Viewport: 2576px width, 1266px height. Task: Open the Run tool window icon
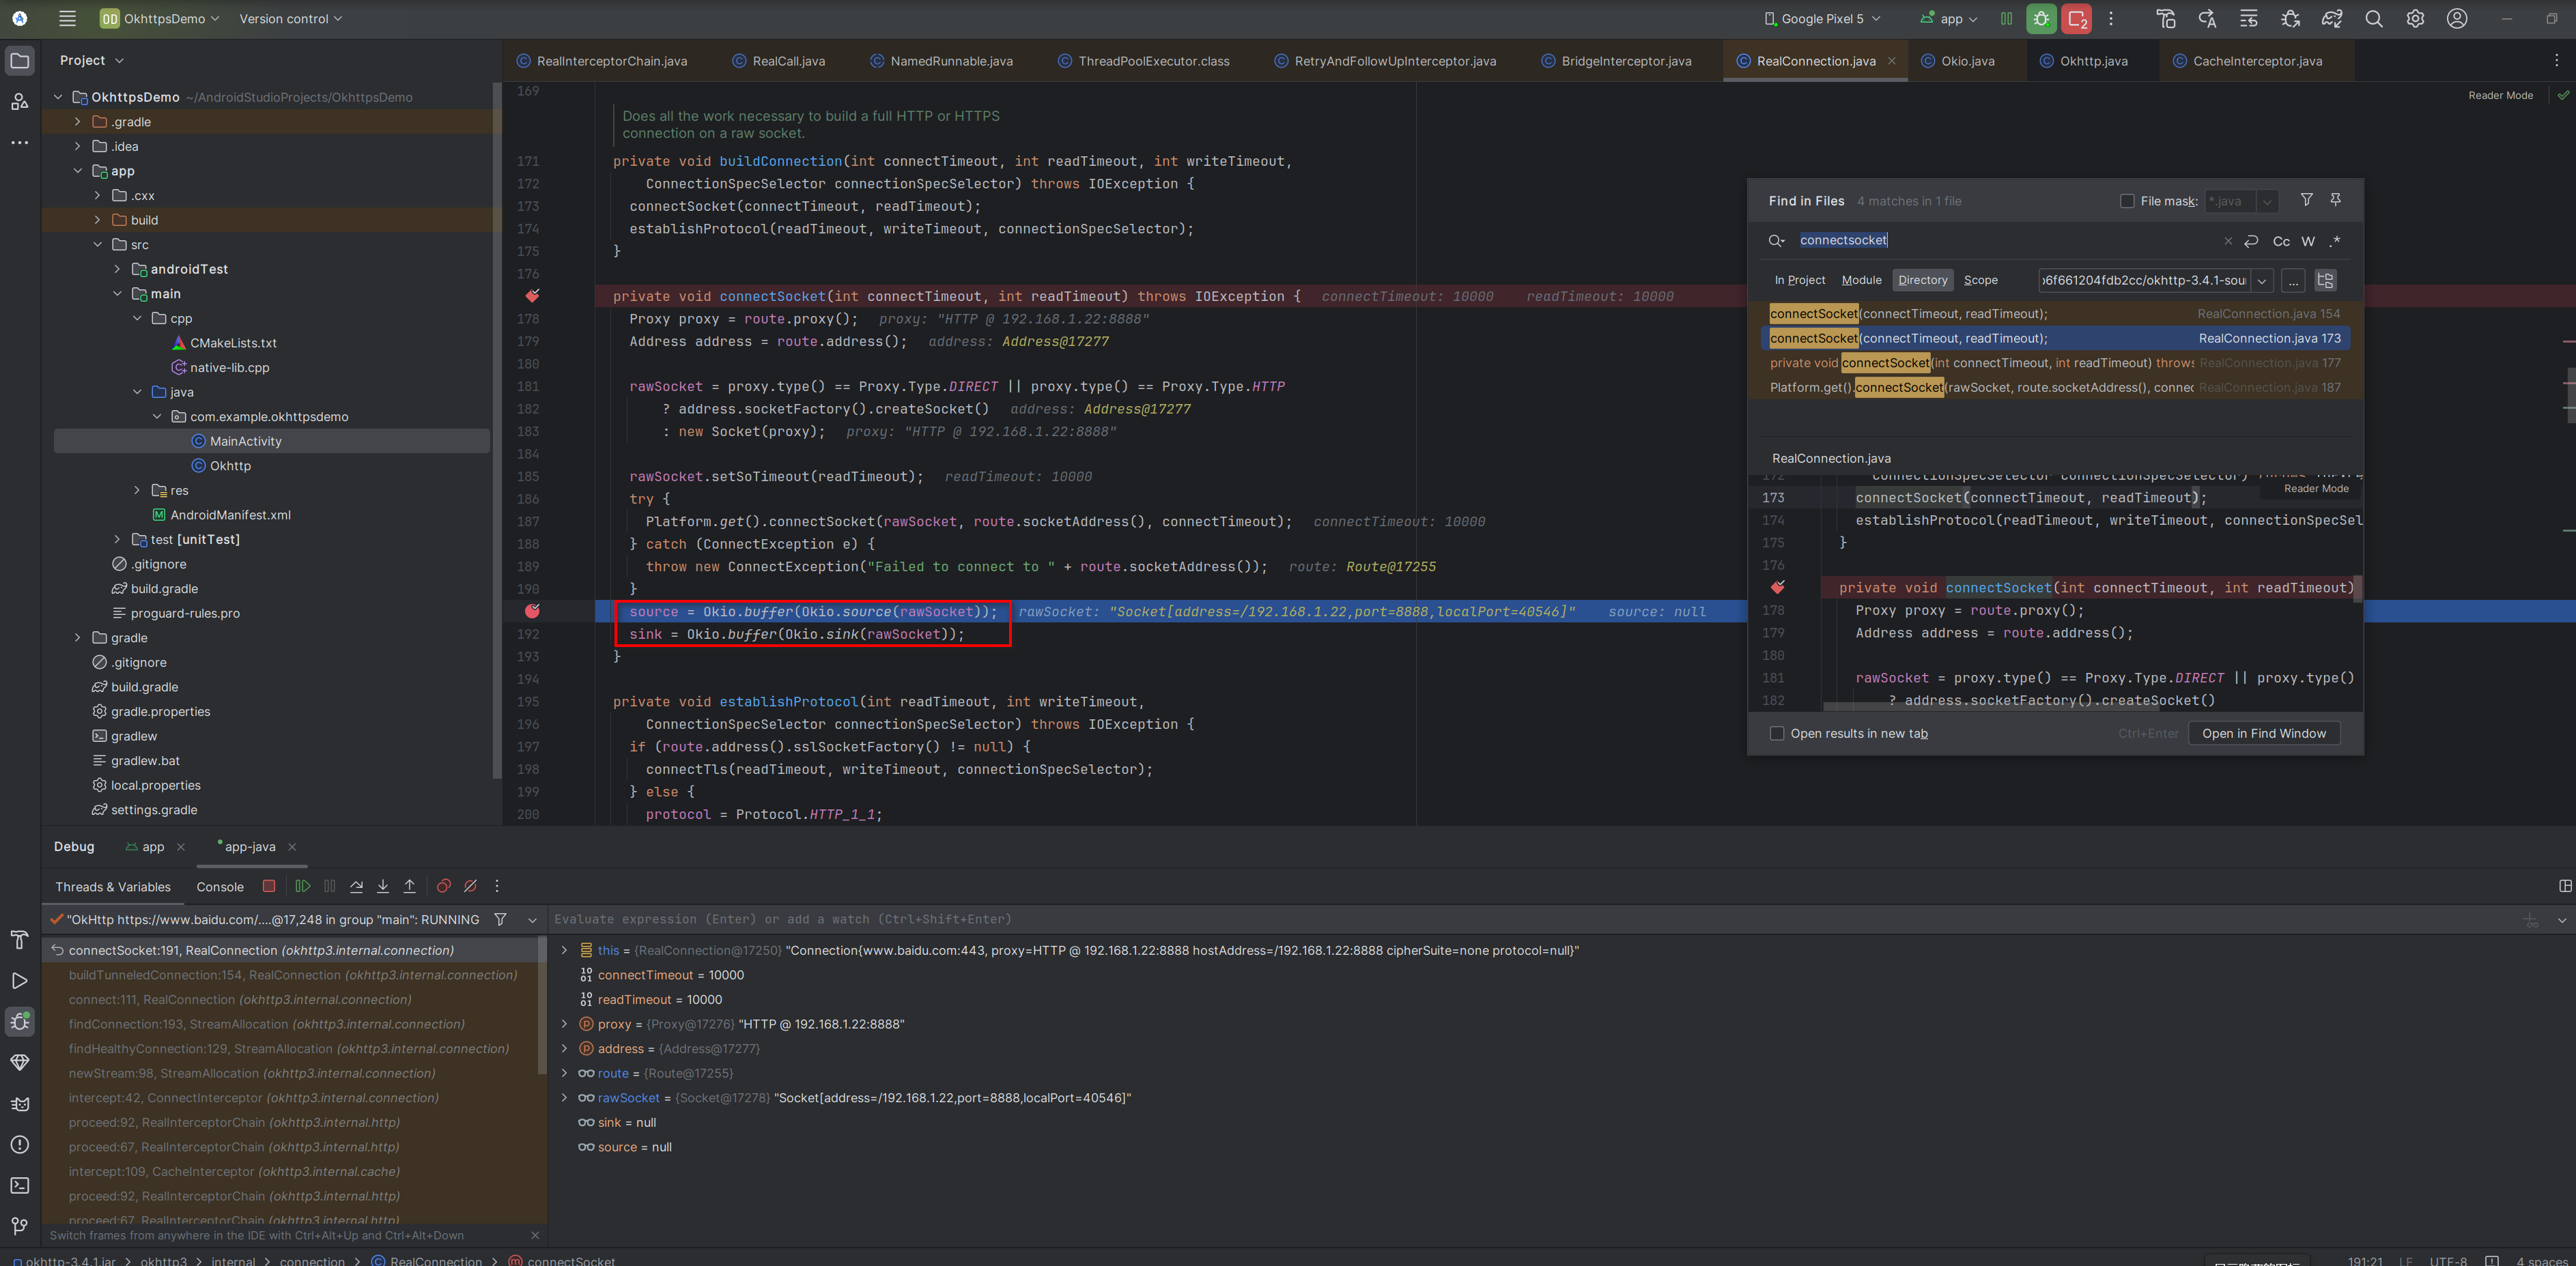pos(19,981)
